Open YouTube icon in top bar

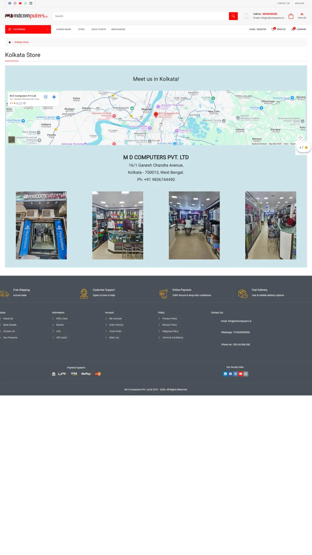(x=20, y=3)
